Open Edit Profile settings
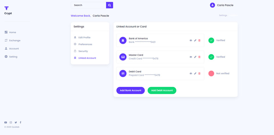274x135 pixels. [84, 38]
